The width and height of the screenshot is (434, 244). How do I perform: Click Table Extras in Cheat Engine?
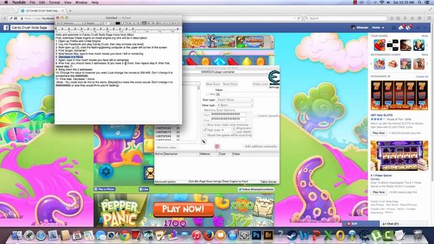click(269, 182)
